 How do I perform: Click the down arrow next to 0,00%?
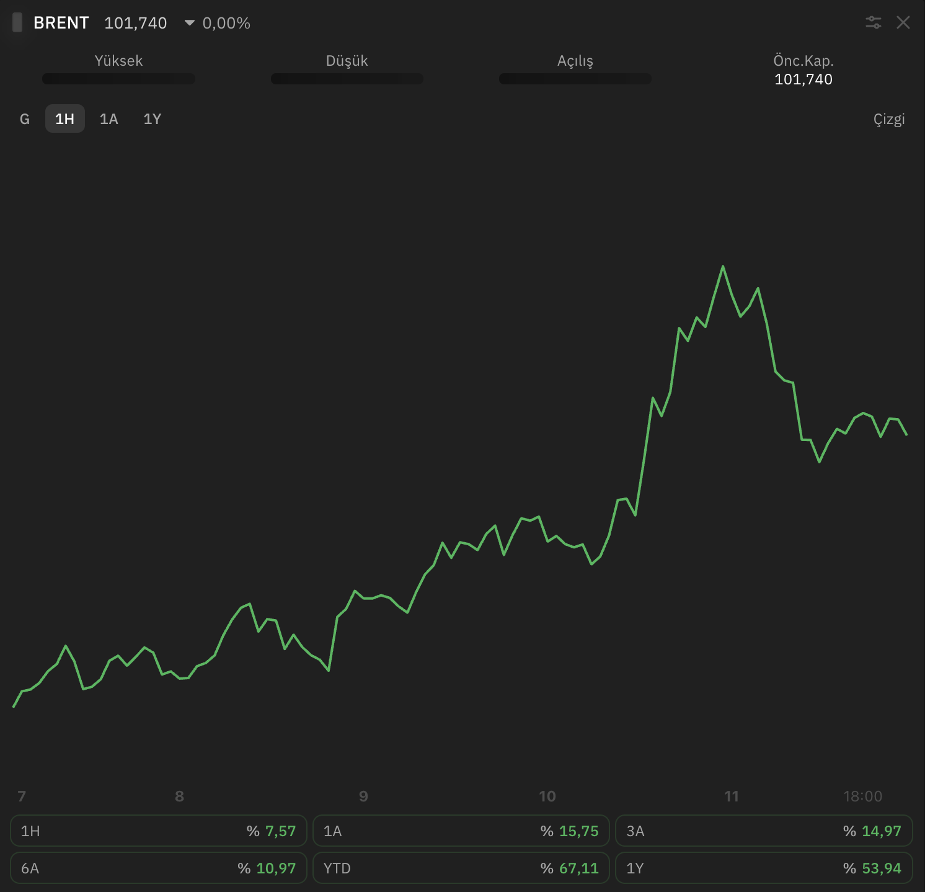click(x=190, y=23)
